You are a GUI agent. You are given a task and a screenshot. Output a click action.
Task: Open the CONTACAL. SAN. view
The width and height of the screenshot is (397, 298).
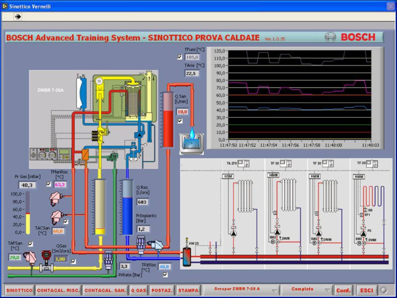point(105,290)
